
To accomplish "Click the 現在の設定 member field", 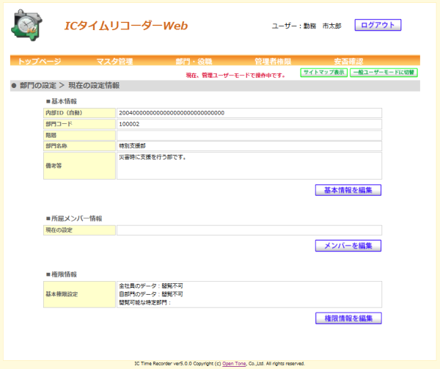I will pos(249,230).
